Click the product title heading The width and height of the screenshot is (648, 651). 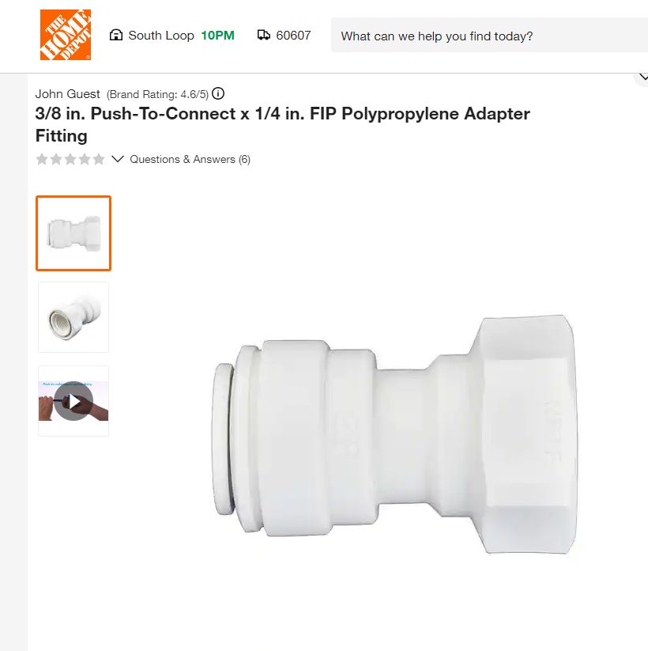(x=283, y=124)
